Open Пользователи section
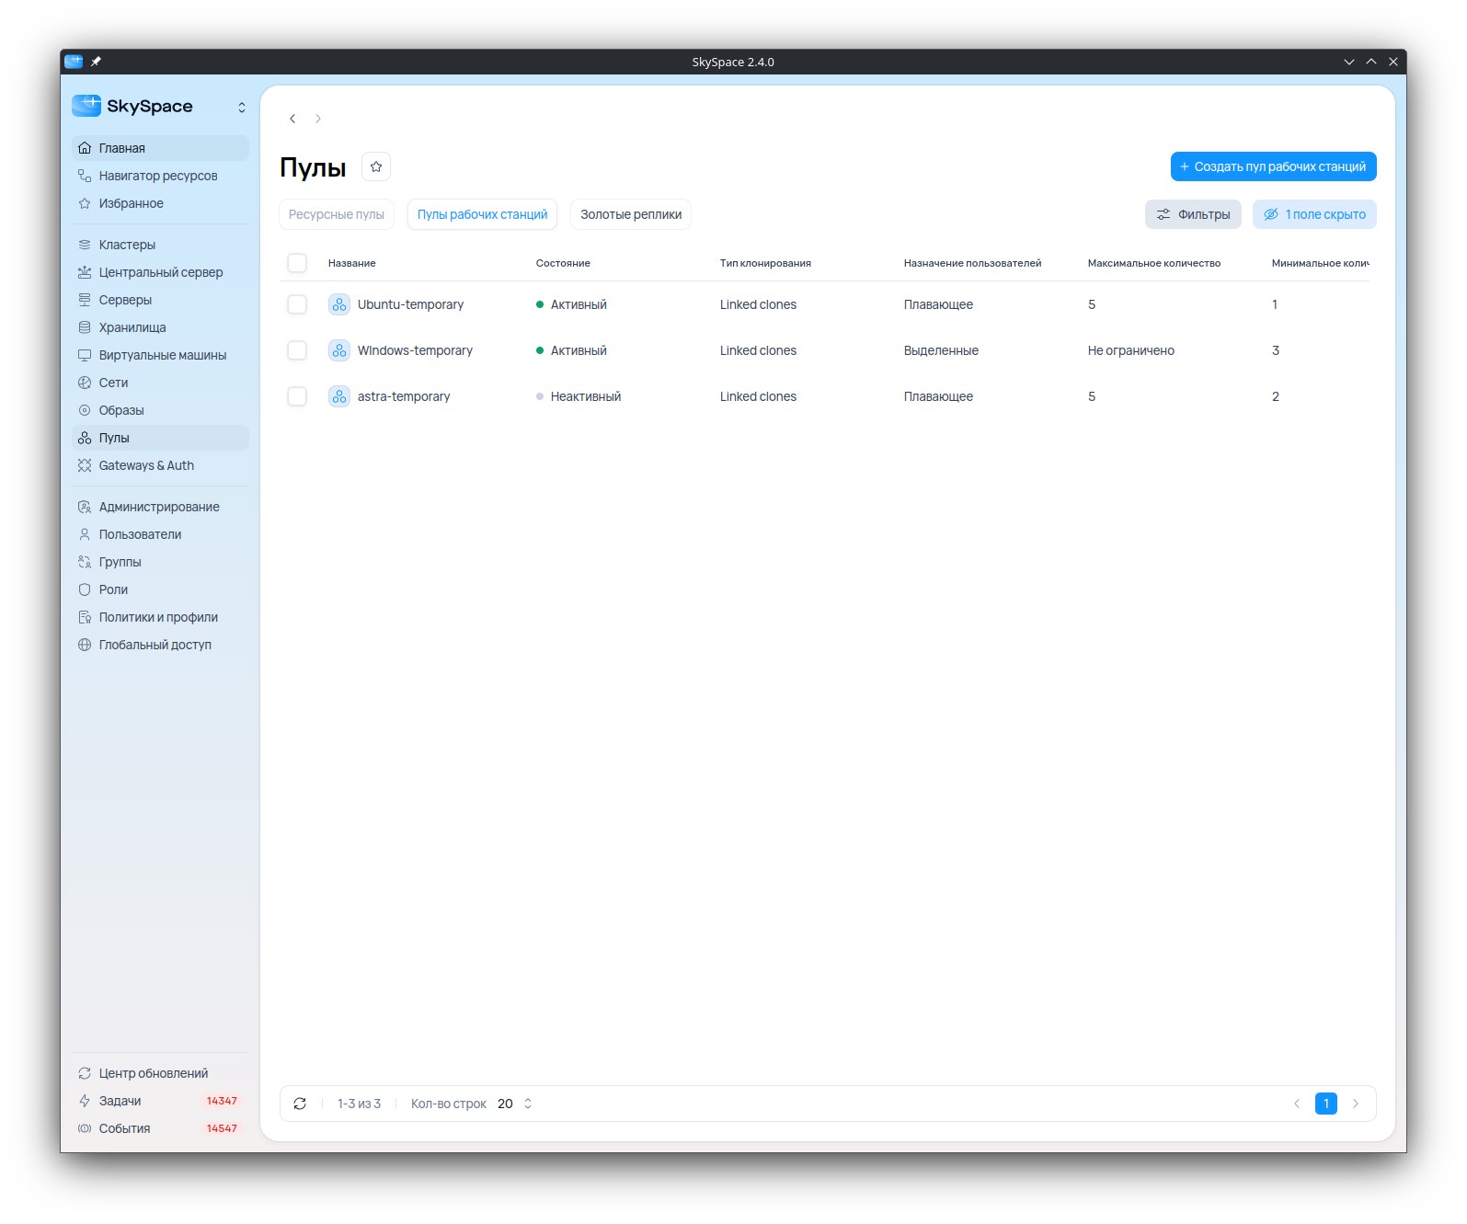Image resolution: width=1467 pixels, height=1224 pixels. point(160,534)
